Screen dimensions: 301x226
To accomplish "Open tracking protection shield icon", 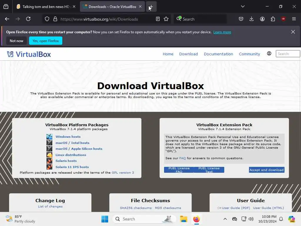I will click(47, 19).
